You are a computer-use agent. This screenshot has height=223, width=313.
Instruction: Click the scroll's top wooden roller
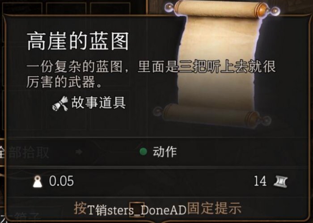222,9
